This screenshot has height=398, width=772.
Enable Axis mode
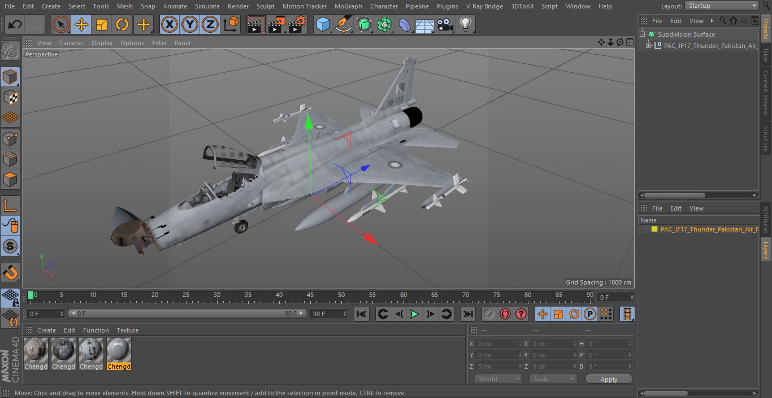(x=10, y=205)
